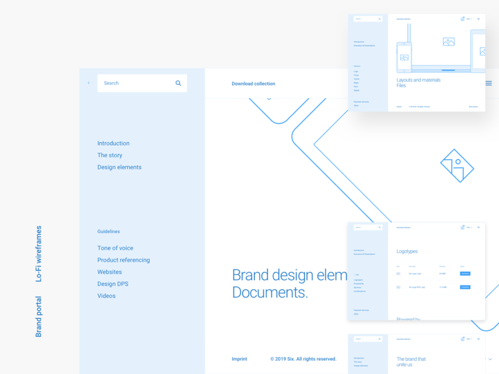
Task: Click Layouts and materials Files heading
Action: pos(418,83)
